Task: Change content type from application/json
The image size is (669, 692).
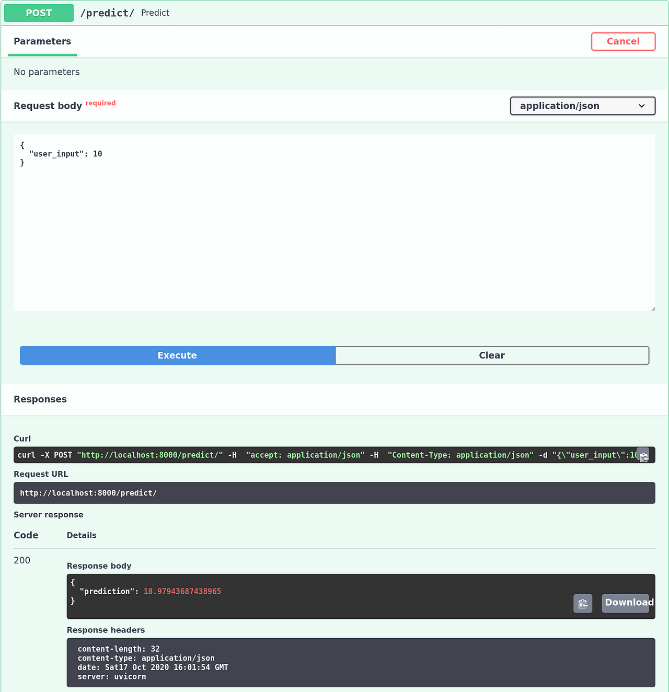Action: pos(582,106)
